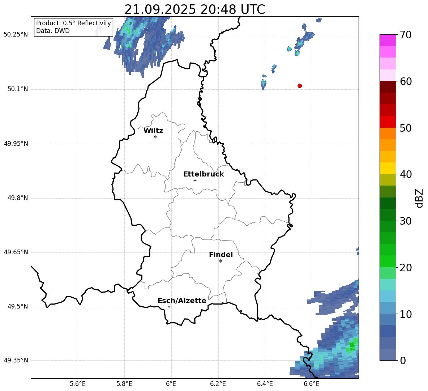Click the Wiltz location cross marker

[x=155, y=137]
